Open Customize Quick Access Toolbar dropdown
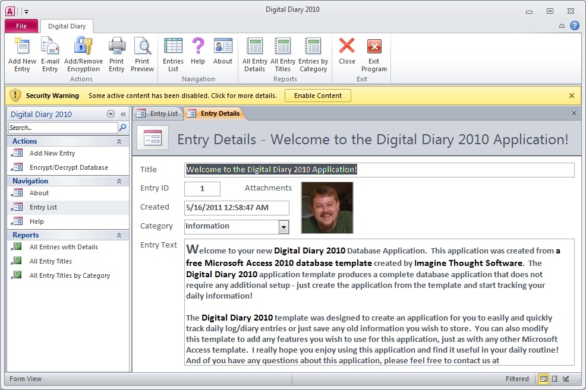 click(x=26, y=12)
